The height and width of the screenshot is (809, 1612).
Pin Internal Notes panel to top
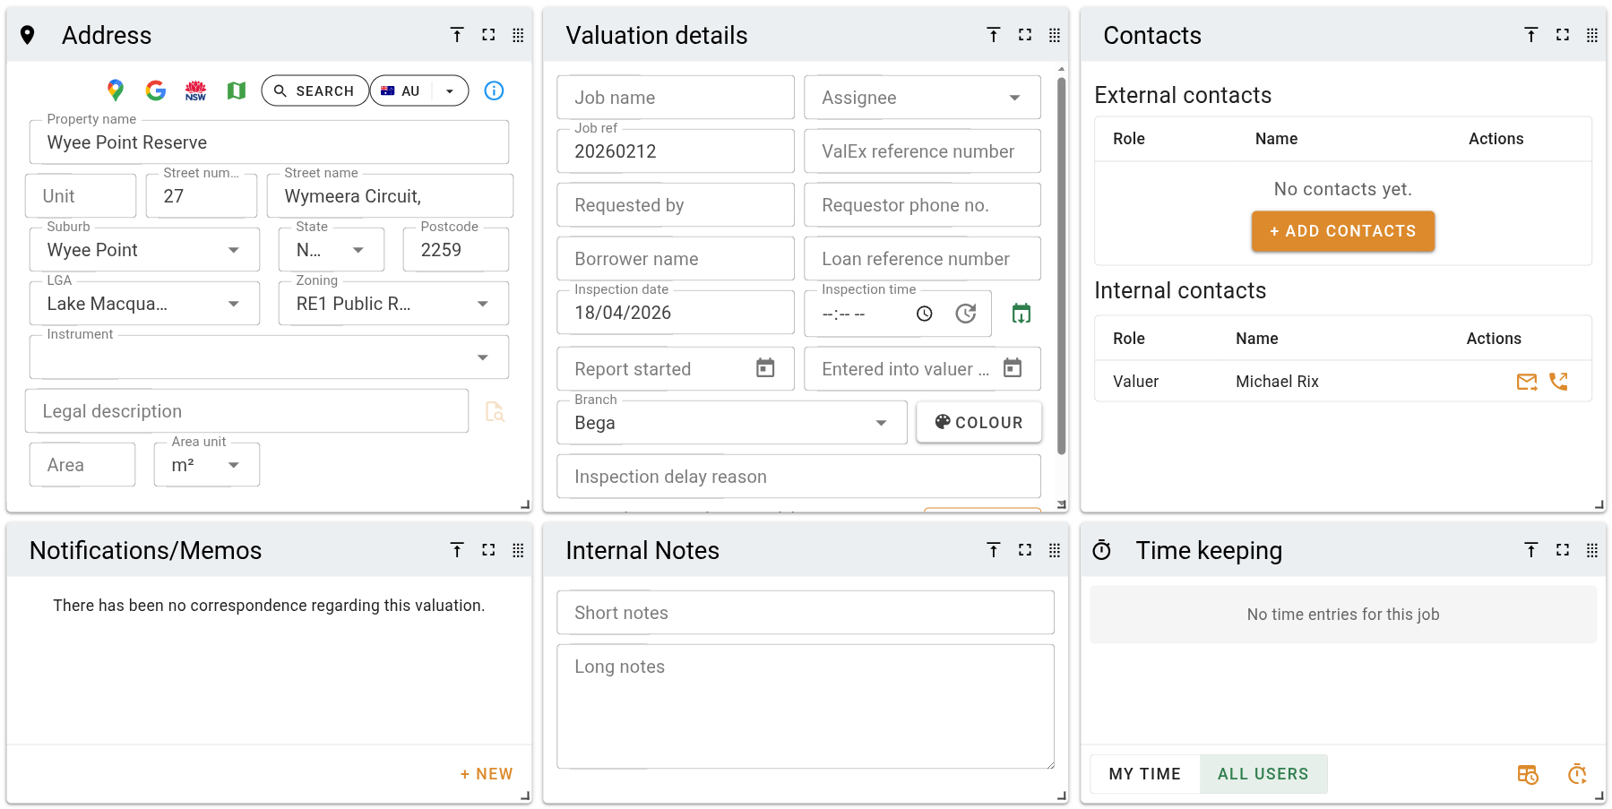(994, 550)
